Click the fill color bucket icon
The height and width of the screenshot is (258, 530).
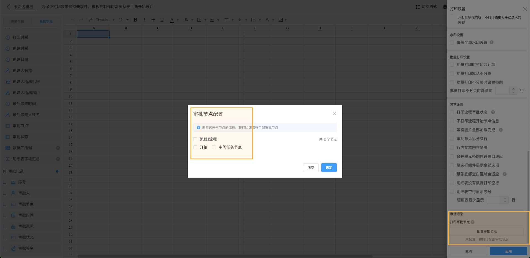(x=186, y=20)
